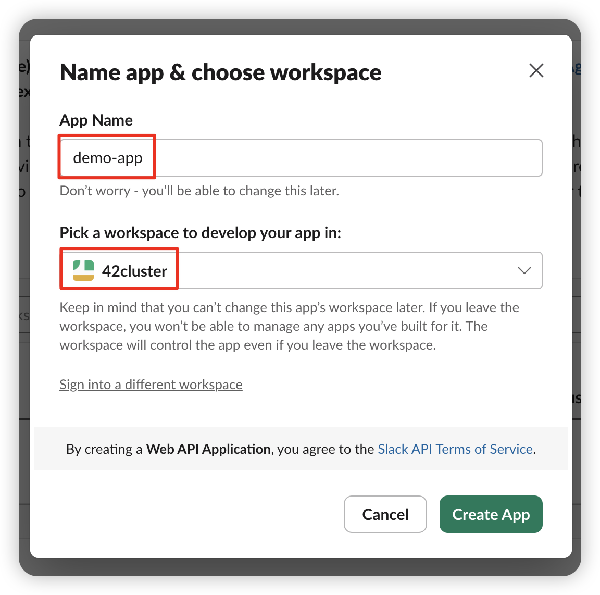Click the 'Name app & choose workspace' heading
This screenshot has width=600, height=595.
[220, 72]
